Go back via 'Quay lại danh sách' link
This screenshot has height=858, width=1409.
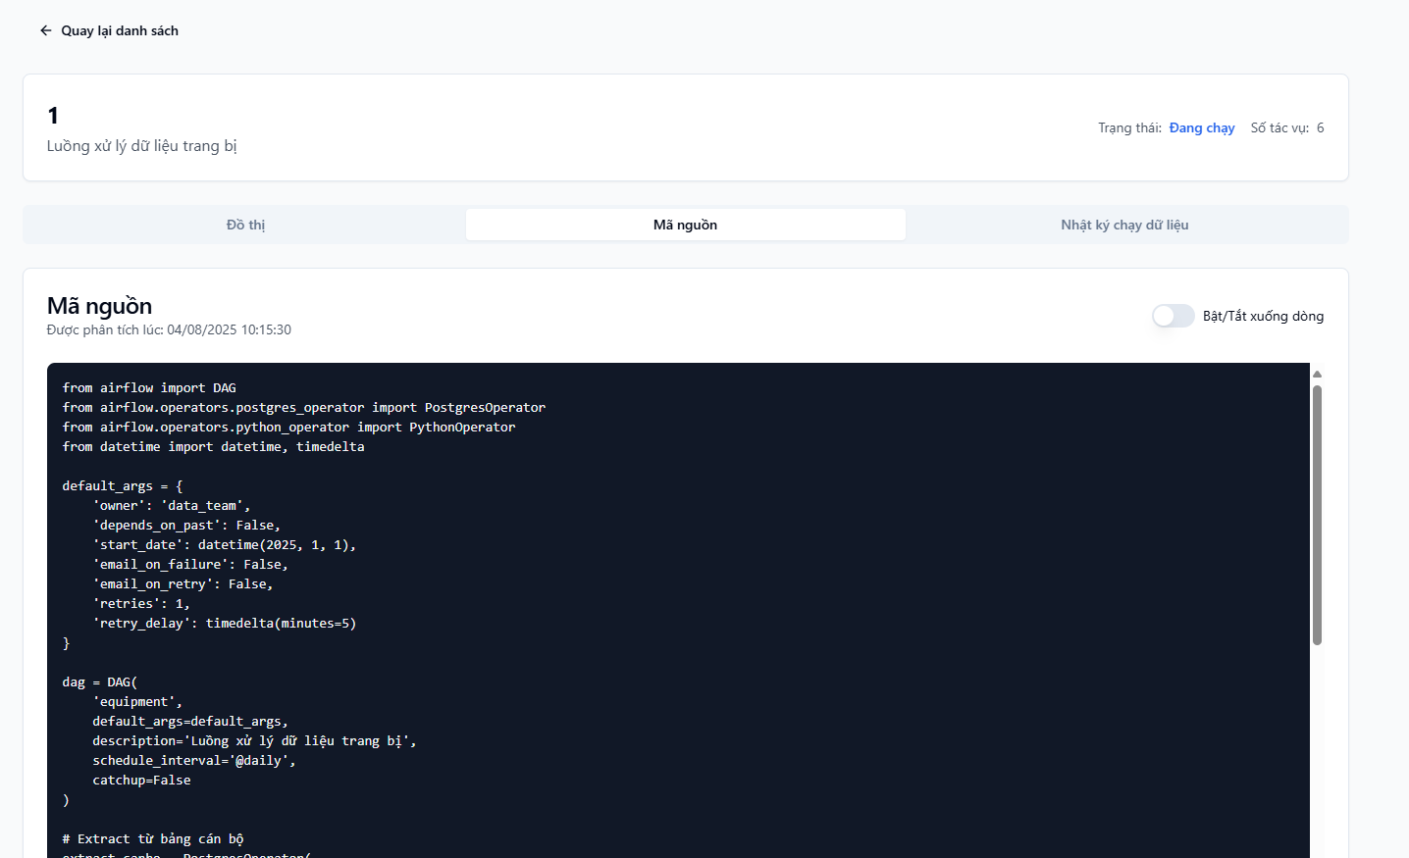(x=109, y=30)
